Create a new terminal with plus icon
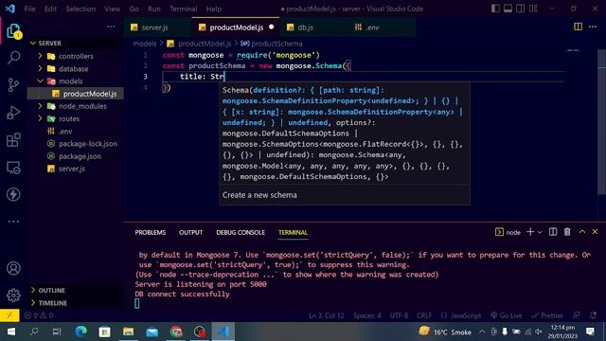 coord(530,231)
